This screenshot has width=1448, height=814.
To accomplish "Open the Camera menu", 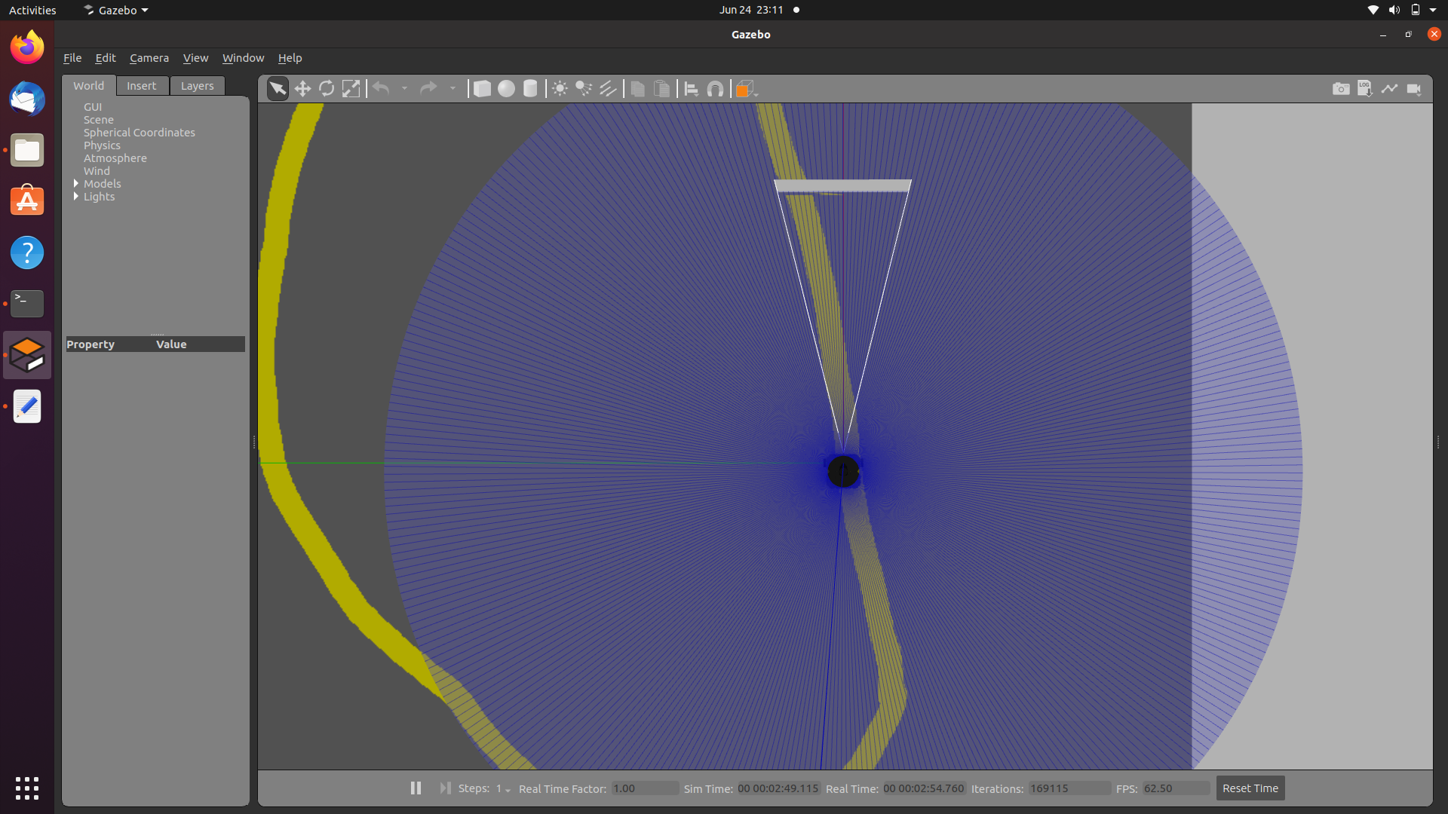I will pos(149,58).
